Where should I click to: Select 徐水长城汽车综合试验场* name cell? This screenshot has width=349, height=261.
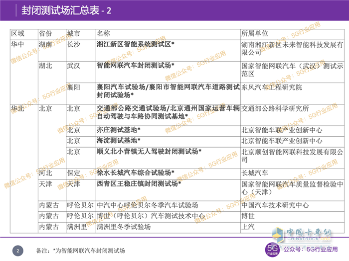169,174
